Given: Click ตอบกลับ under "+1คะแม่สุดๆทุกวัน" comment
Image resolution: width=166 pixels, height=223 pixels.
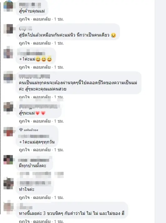Looking at the screenshot, I should tap(42, 150).
